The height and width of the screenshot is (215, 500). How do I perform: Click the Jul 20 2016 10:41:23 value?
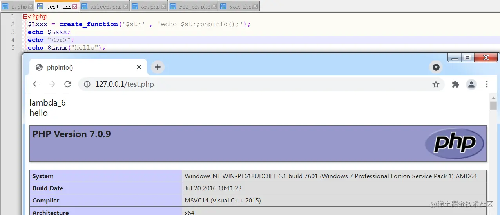point(213,188)
